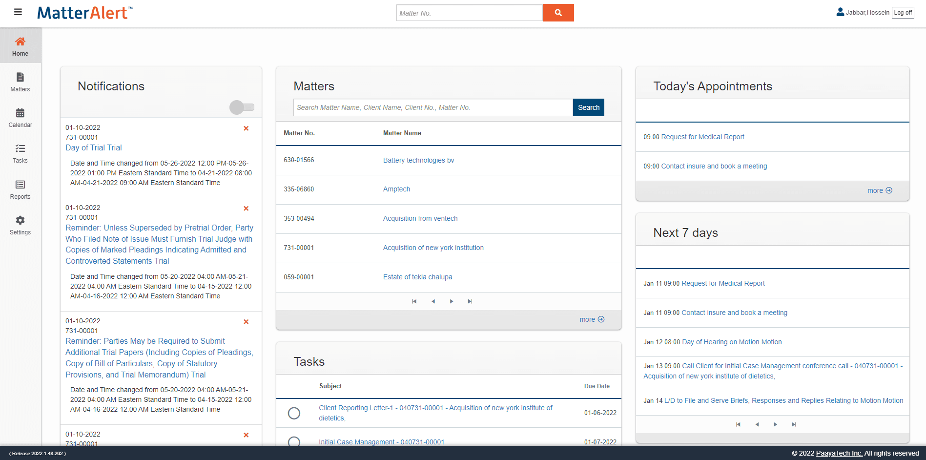Focus the Matter No. search field
Image resolution: width=926 pixels, height=460 pixels.
pos(469,13)
